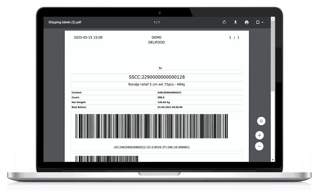Zoom in with the plus button
Screen dimensions: 319x191
pos(260,135)
